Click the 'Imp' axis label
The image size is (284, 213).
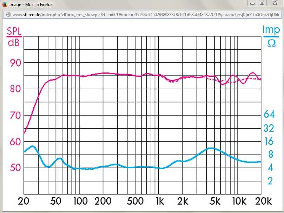click(271, 30)
